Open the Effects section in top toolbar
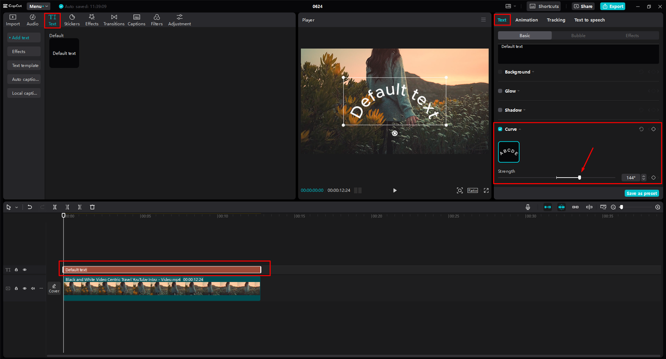Image resolution: width=666 pixels, height=359 pixels. (x=92, y=20)
